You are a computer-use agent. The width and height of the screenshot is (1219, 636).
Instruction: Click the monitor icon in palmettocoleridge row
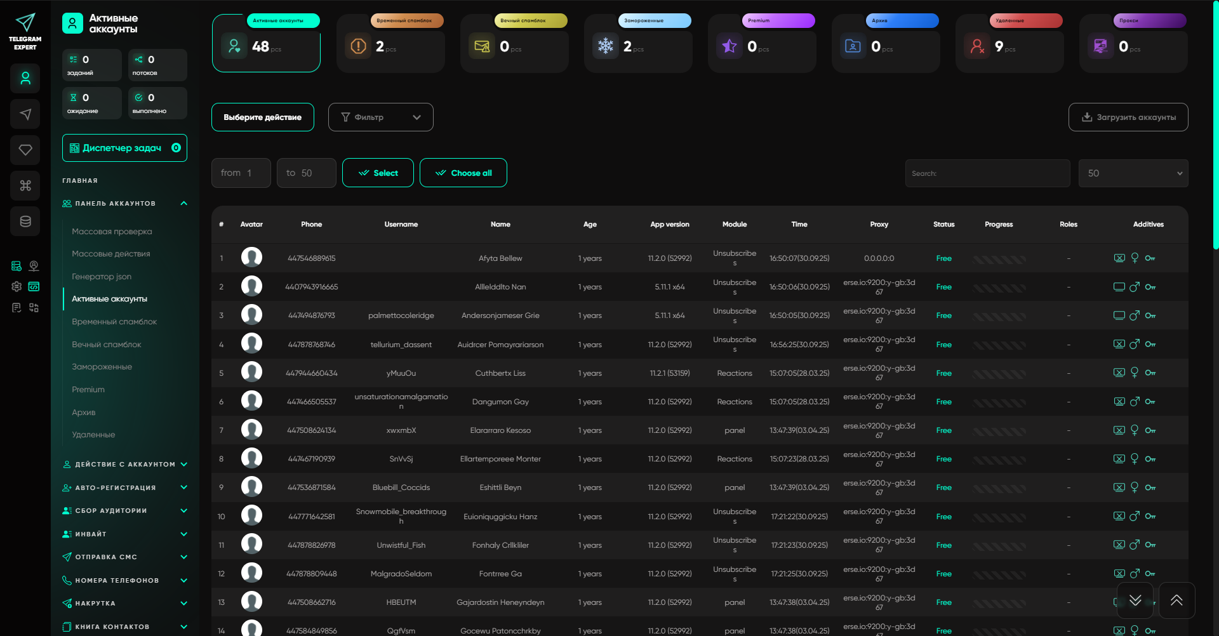tap(1119, 315)
